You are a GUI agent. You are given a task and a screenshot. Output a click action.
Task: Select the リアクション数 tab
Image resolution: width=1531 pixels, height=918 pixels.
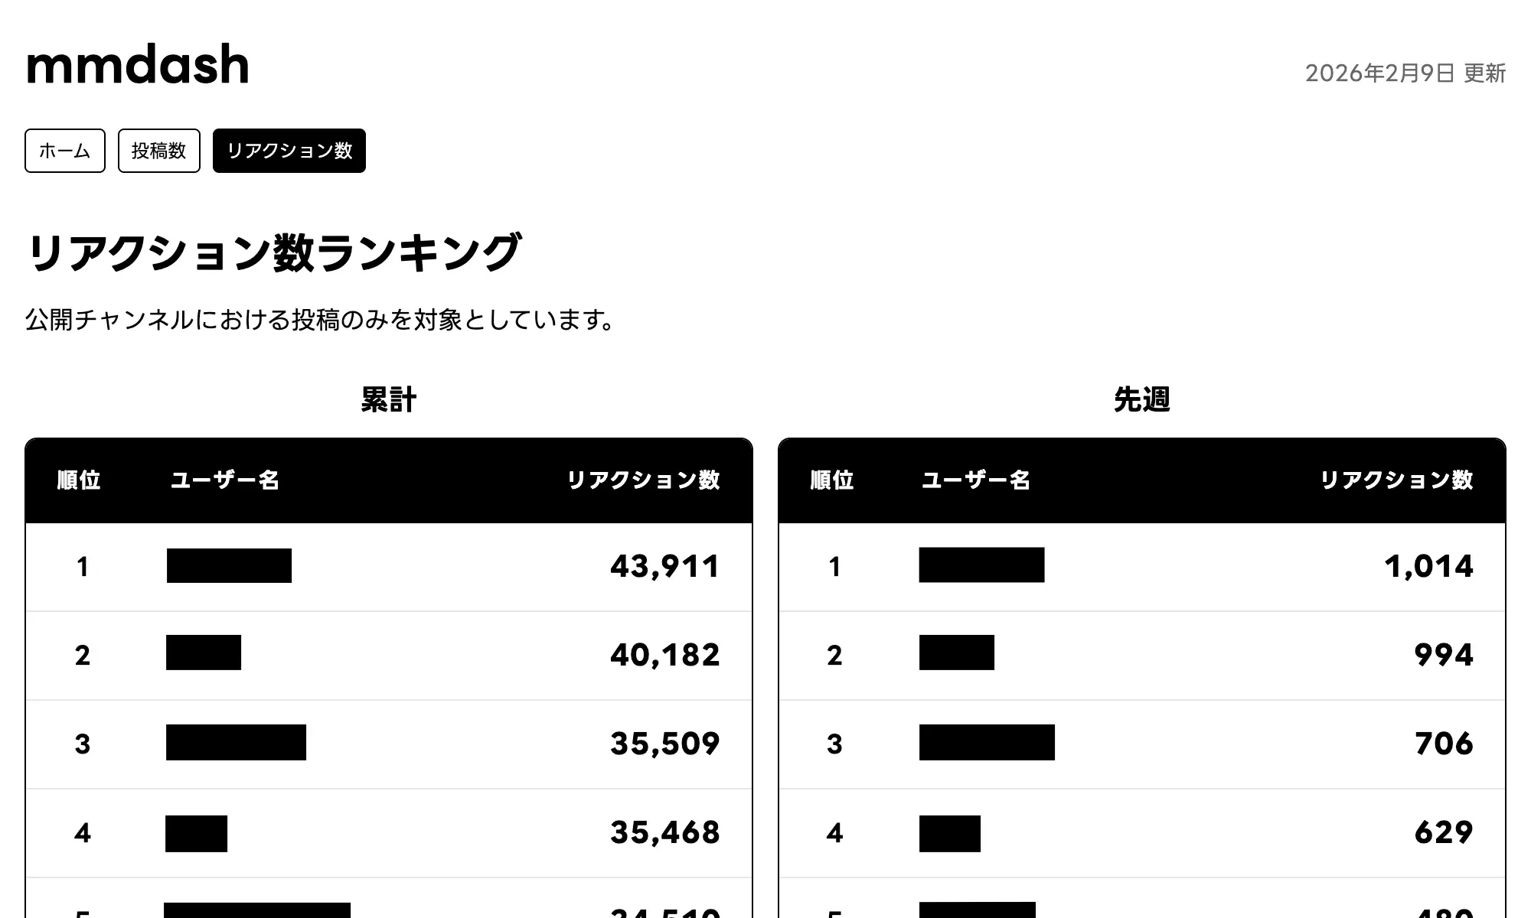pos(289,151)
